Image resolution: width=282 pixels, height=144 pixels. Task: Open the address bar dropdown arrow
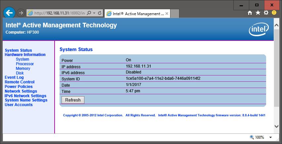coord(94,13)
